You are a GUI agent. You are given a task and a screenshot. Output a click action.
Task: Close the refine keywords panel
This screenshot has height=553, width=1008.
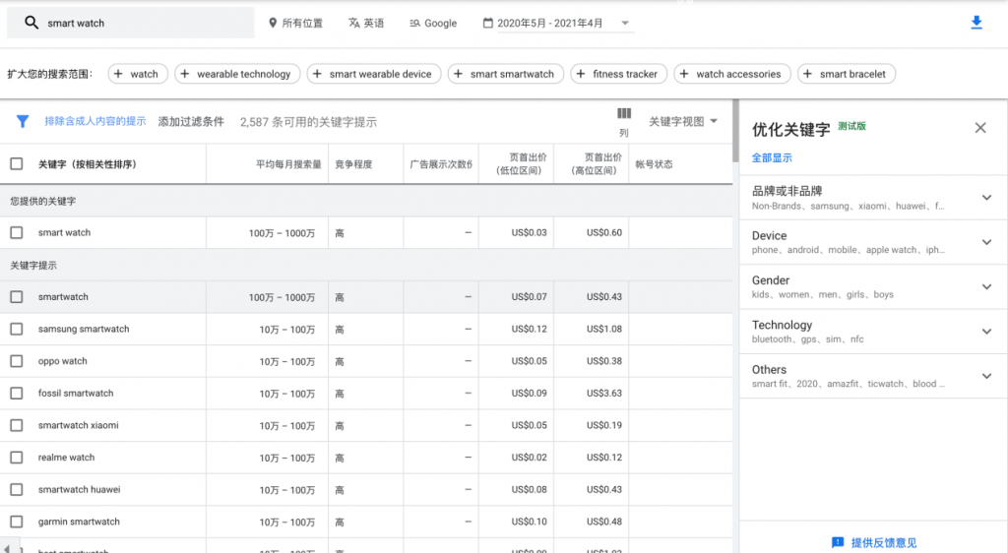click(979, 128)
